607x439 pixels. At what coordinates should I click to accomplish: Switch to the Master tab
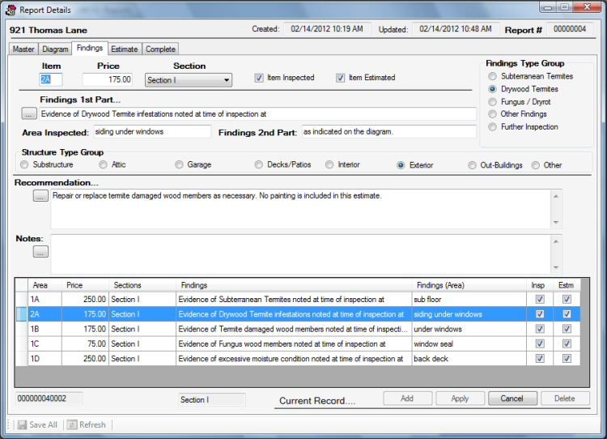click(23, 49)
